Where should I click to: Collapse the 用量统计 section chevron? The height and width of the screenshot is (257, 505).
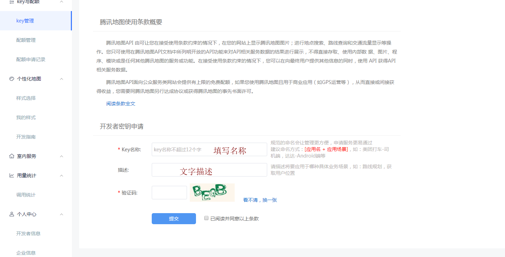(x=62, y=175)
